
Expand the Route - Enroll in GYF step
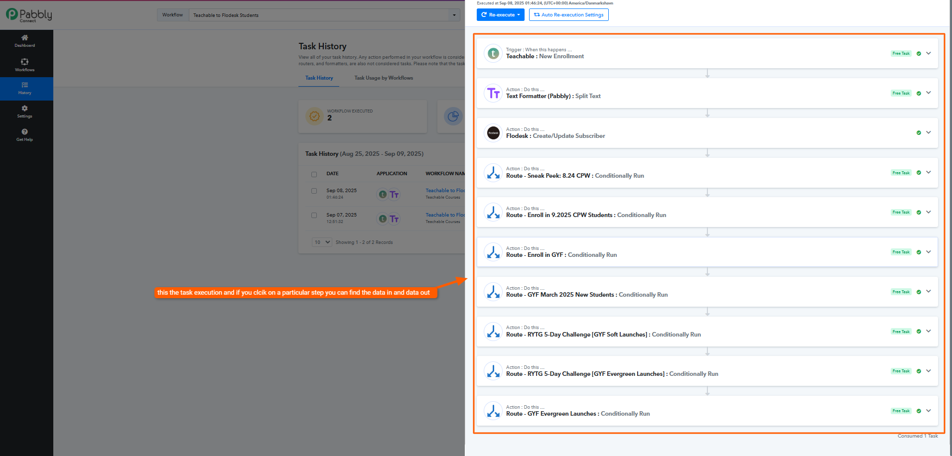929,252
